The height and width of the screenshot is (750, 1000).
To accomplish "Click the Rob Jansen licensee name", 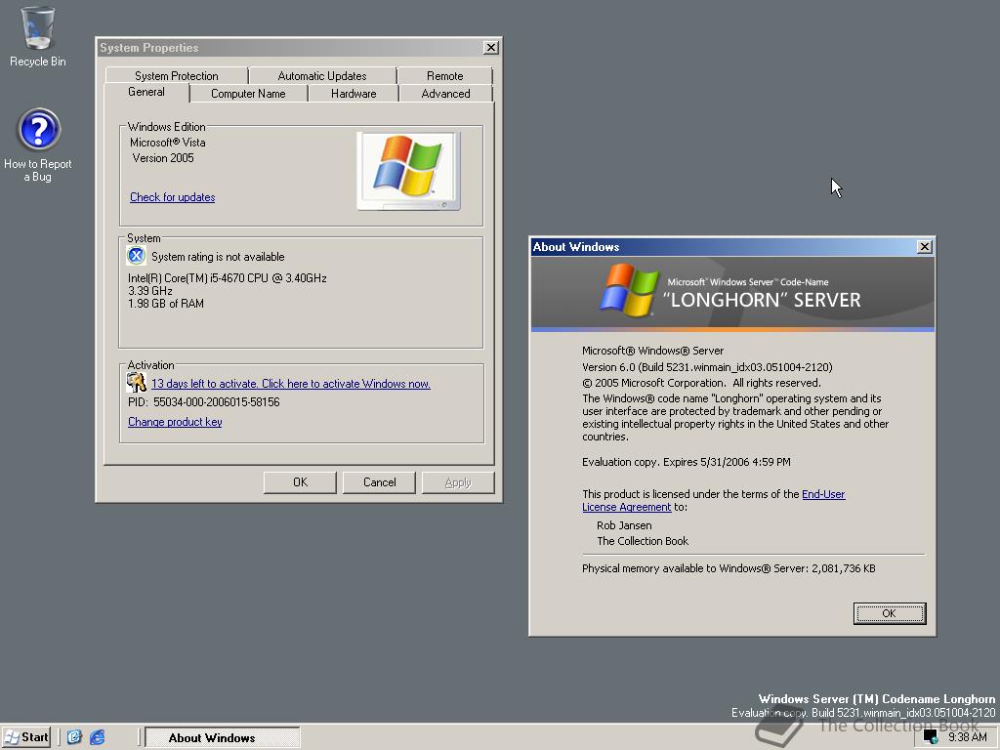I will [624, 525].
